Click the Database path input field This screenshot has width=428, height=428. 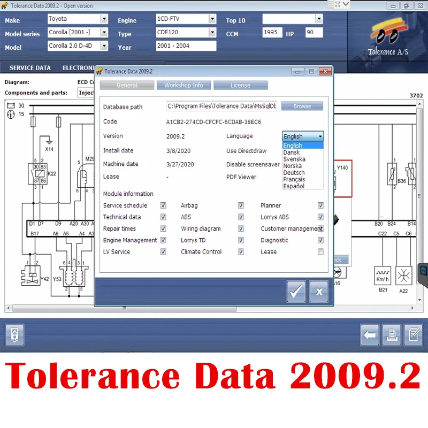[221, 106]
